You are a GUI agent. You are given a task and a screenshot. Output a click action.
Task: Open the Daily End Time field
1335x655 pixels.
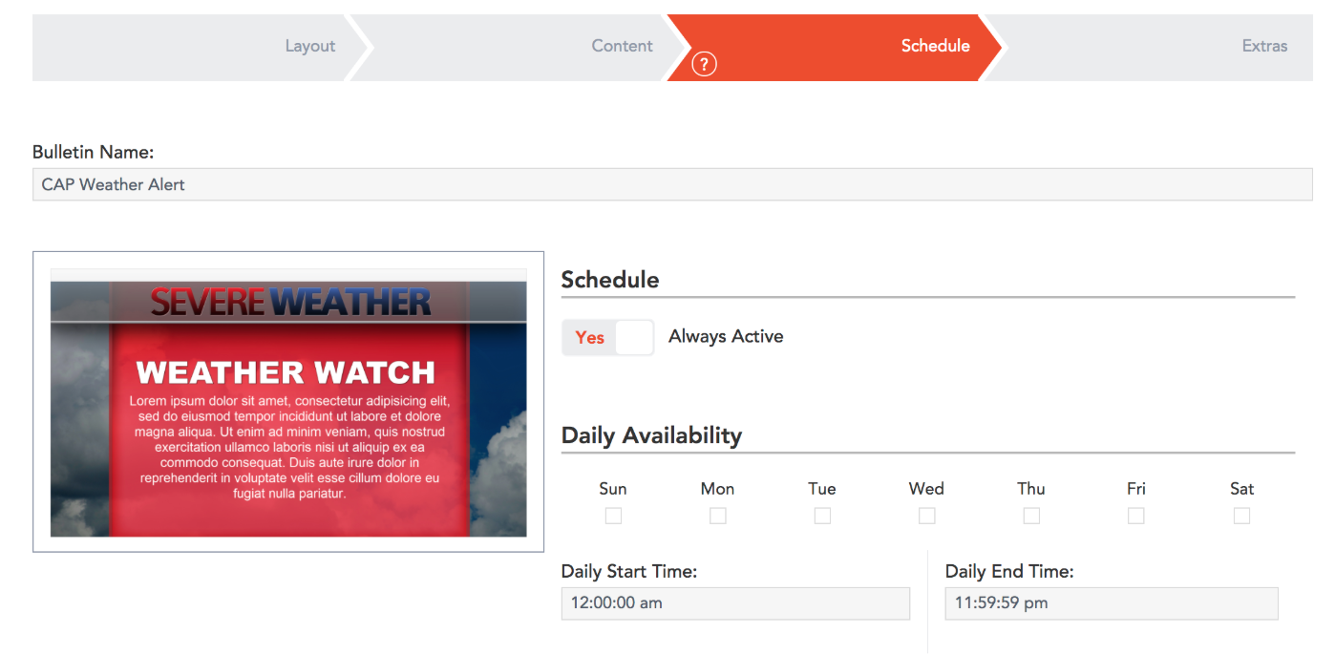tap(1111, 603)
